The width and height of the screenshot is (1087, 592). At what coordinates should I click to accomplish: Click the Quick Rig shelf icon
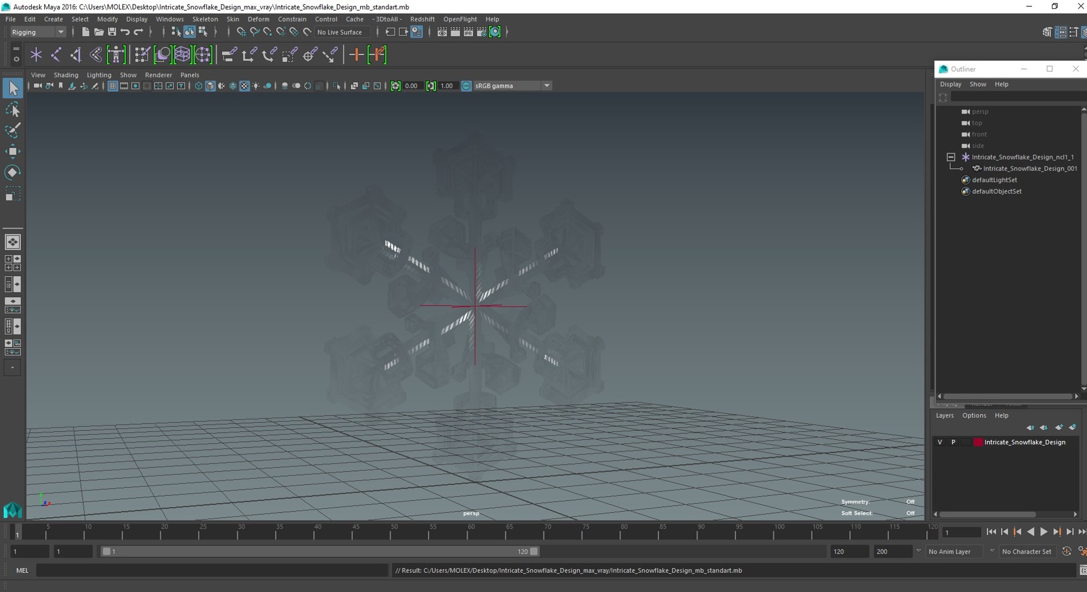click(116, 55)
